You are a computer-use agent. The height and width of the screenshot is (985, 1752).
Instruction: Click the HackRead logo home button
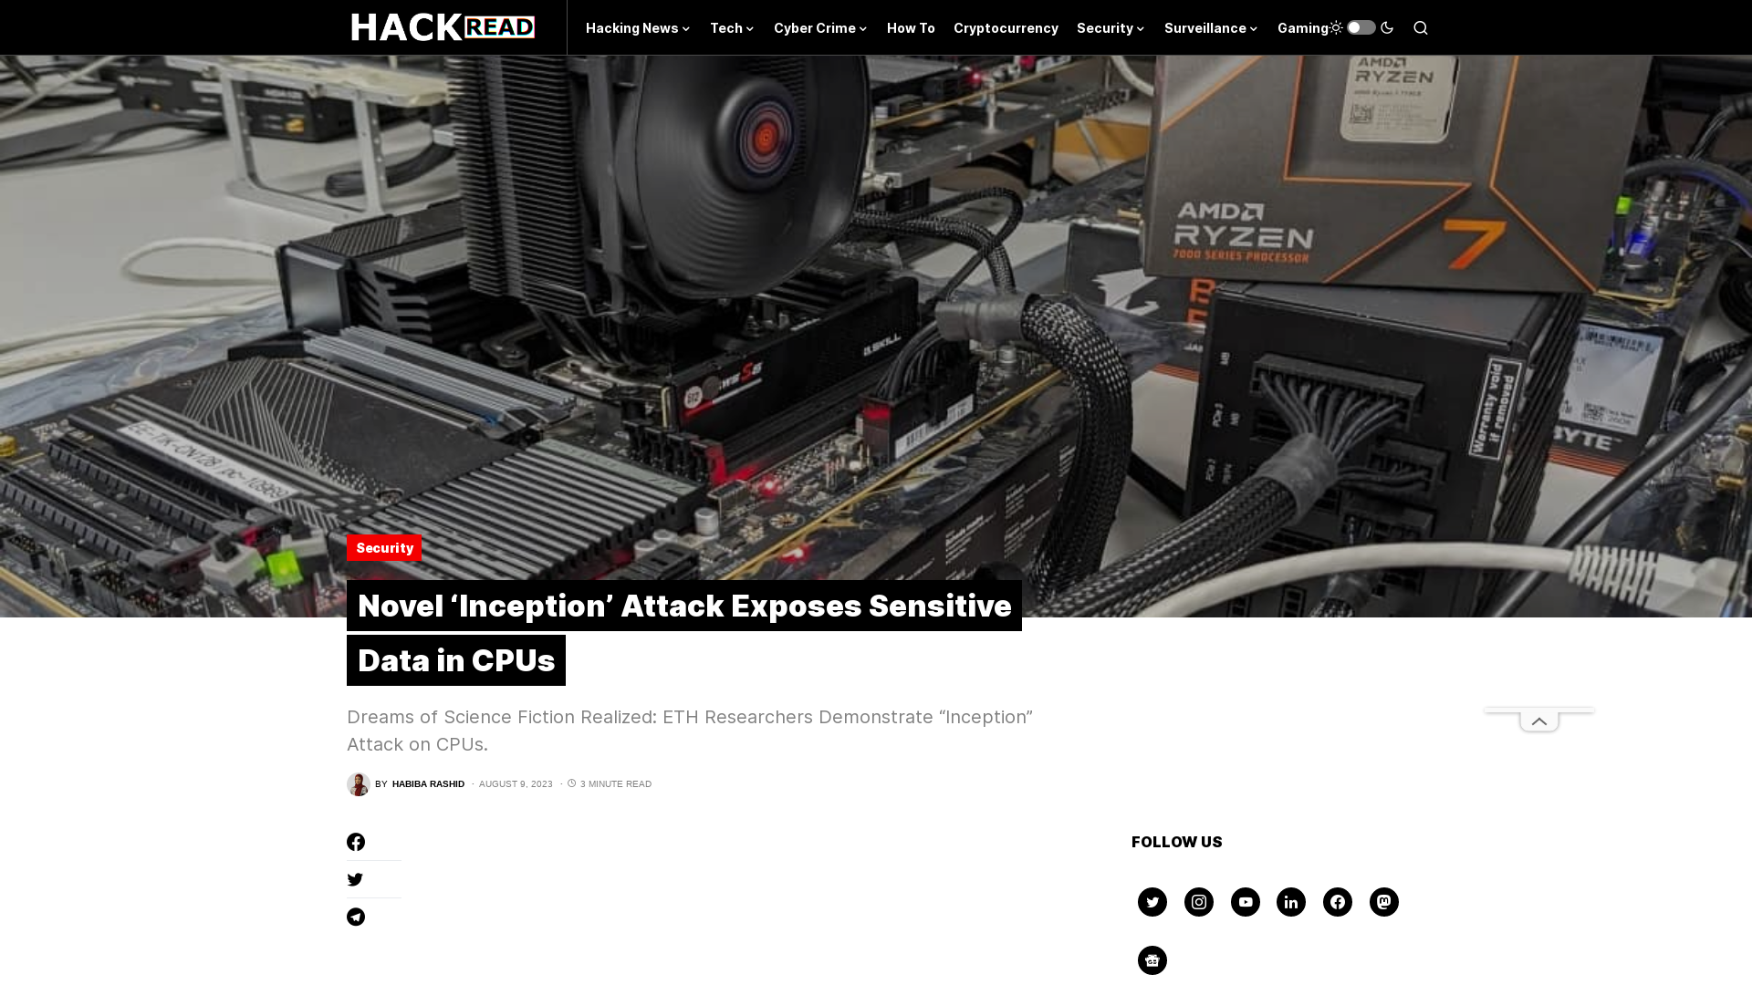pos(443,26)
